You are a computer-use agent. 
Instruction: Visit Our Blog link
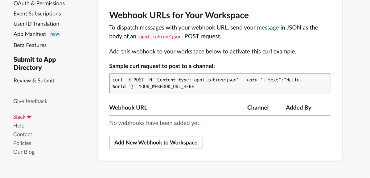coord(24,152)
